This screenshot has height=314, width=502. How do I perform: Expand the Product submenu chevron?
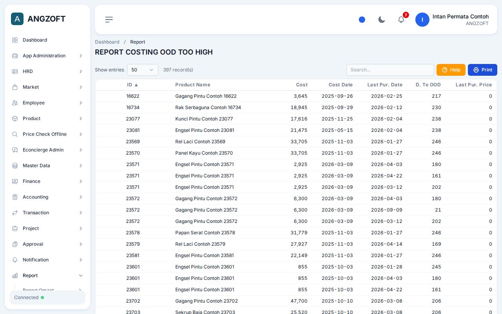[81, 119]
